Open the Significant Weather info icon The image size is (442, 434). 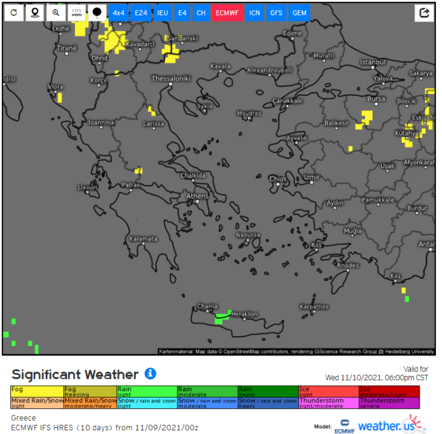coord(150,374)
